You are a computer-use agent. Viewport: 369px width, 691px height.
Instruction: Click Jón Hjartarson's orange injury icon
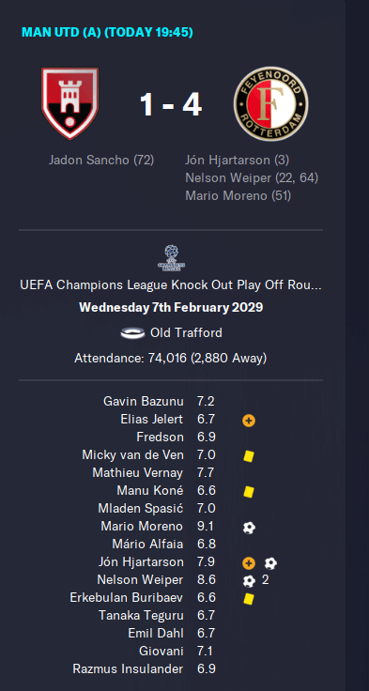[x=249, y=562]
